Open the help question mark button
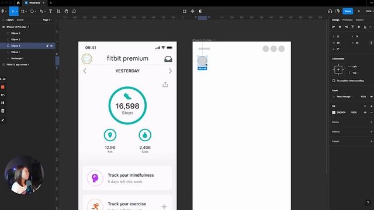 click(368, 203)
